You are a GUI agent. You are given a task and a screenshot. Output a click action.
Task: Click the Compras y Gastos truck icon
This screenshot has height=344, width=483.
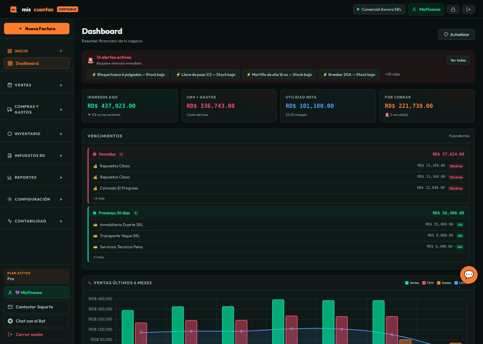coord(10,109)
